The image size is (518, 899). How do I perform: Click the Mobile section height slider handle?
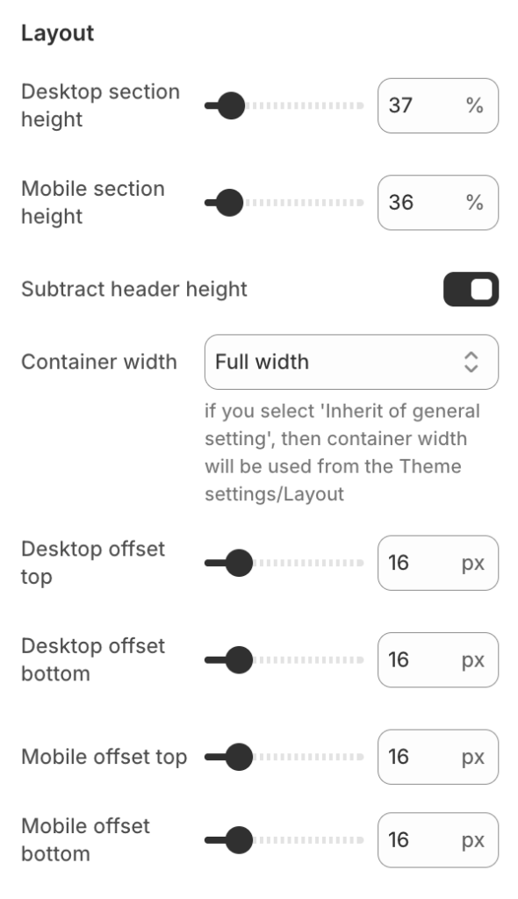coord(229,203)
